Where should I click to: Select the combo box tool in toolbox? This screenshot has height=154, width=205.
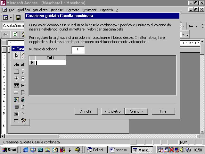[16, 86]
